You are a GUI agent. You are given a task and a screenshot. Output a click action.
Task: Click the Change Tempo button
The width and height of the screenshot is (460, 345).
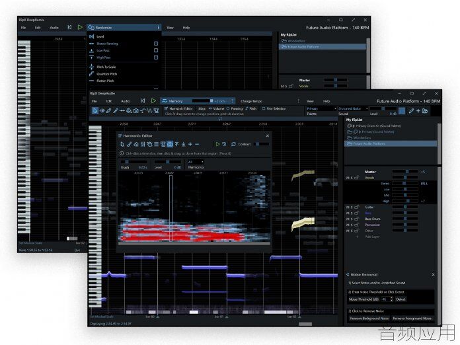point(251,101)
